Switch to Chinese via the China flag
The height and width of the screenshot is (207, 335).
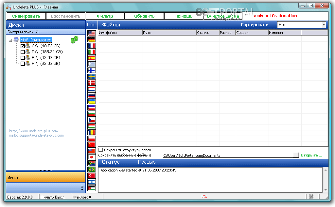(x=92, y=145)
